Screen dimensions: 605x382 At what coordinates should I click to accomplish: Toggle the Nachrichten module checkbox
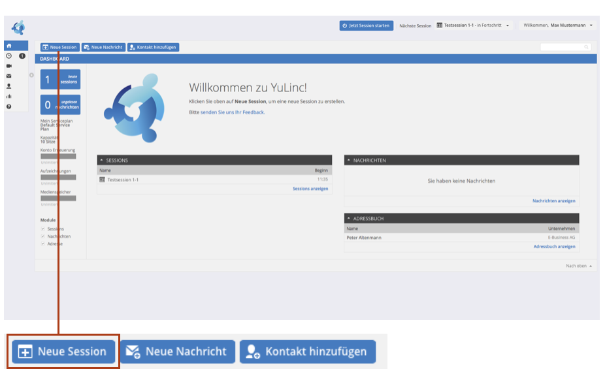(x=43, y=236)
